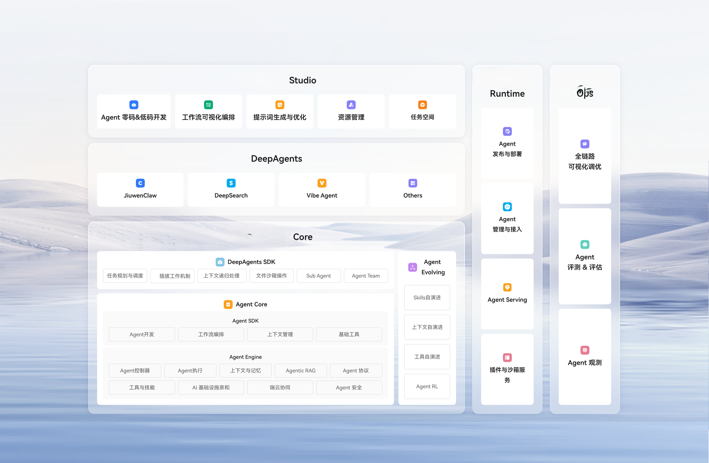The height and width of the screenshot is (463, 709).
Task: Click the blue C icon for JiuwenClaw
Action: point(140,183)
